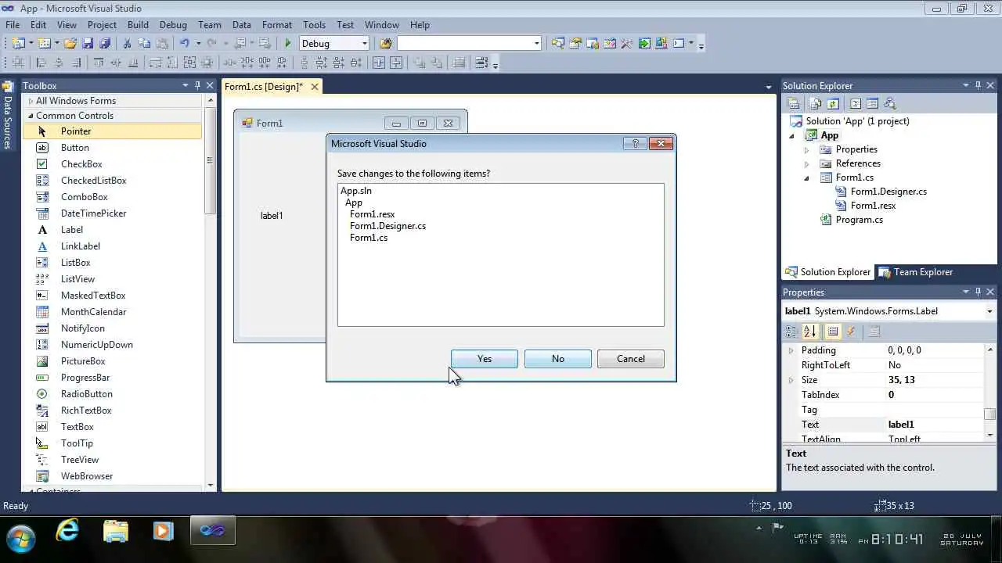Open the File menu
The image size is (1002, 563).
coord(13,25)
